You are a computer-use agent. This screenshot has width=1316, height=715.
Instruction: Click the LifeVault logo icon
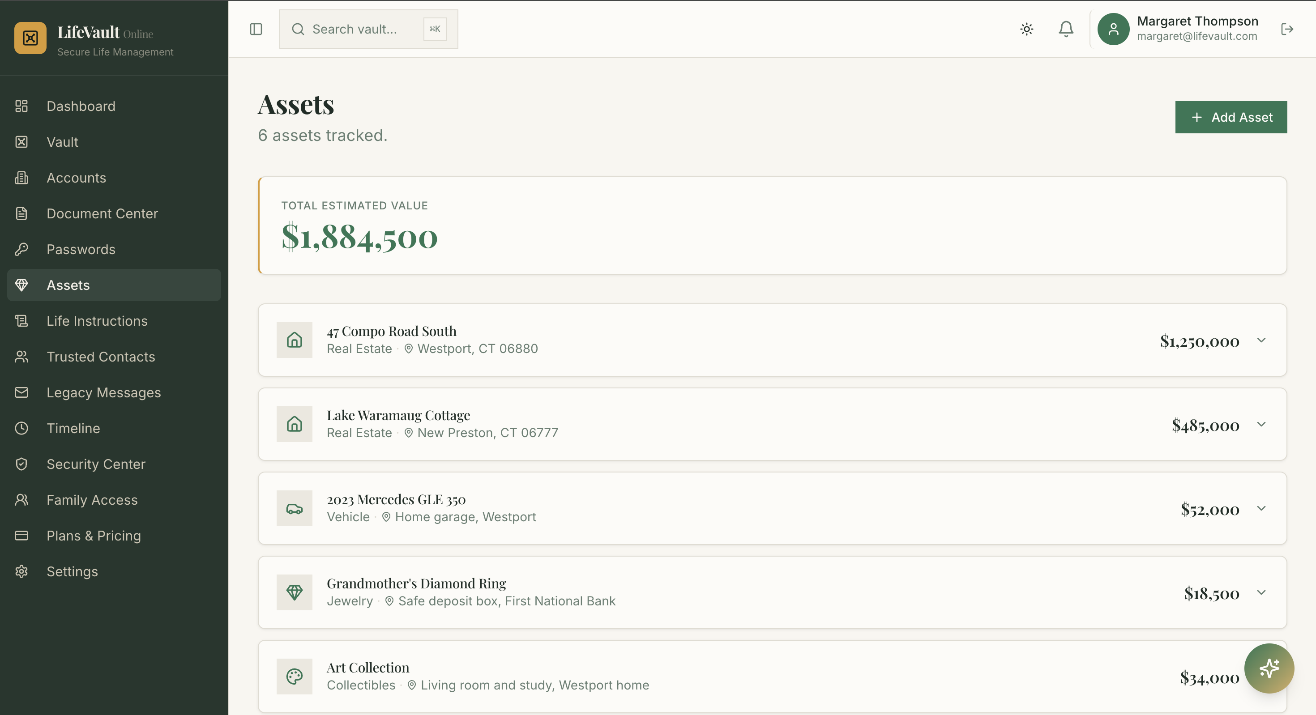30,37
